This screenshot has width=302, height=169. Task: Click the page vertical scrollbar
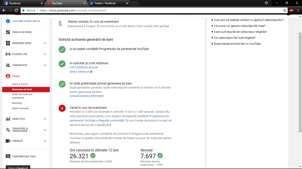[300, 83]
